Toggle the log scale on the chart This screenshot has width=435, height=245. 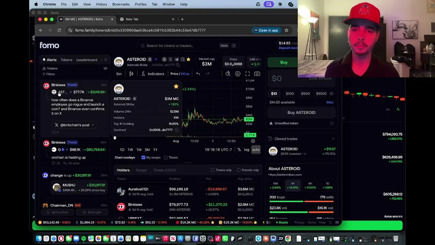(x=247, y=150)
